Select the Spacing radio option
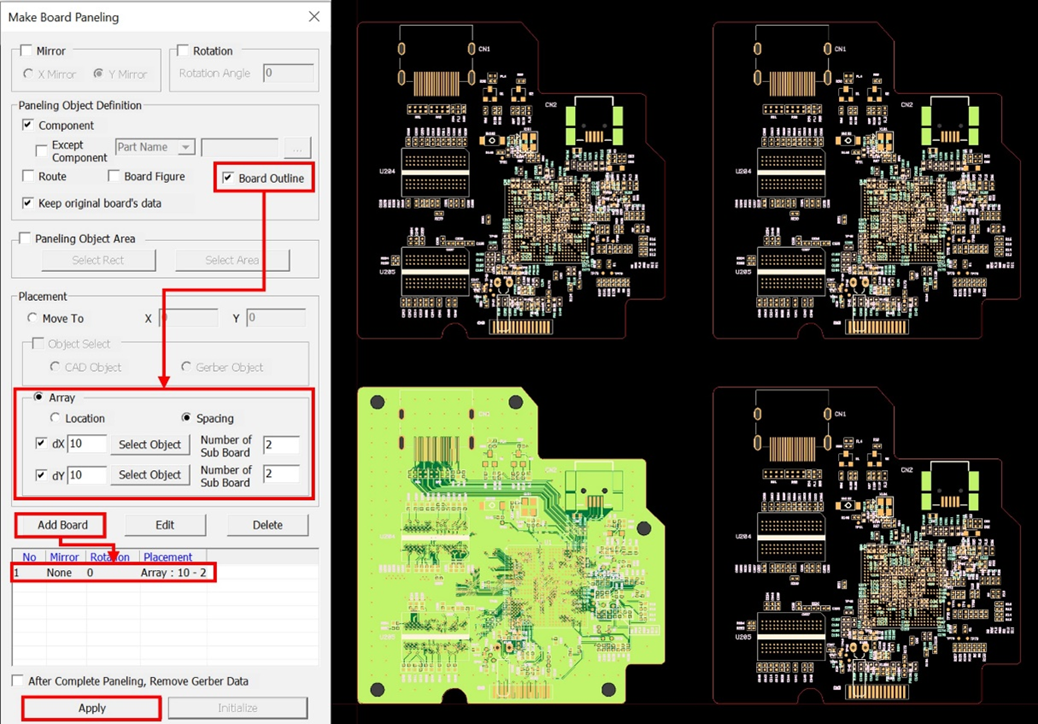The height and width of the screenshot is (724, 1038). [x=187, y=419]
